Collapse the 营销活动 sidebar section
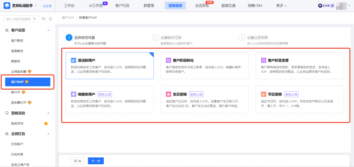The width and height of the screenshot is (354, 167). coord(48,113)
